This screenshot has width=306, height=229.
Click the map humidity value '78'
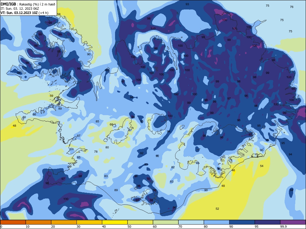[x=95, y=151]
